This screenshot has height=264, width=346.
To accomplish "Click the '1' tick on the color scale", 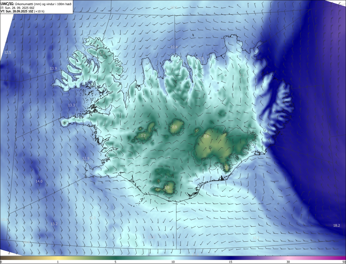I will coord(58,262).
